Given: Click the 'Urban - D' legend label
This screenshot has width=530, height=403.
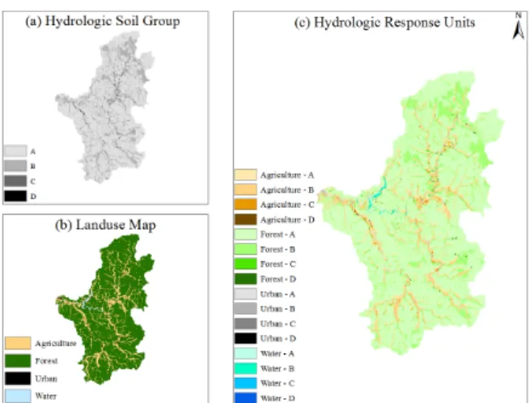Looking at the screenshot, I should point(278,338).
